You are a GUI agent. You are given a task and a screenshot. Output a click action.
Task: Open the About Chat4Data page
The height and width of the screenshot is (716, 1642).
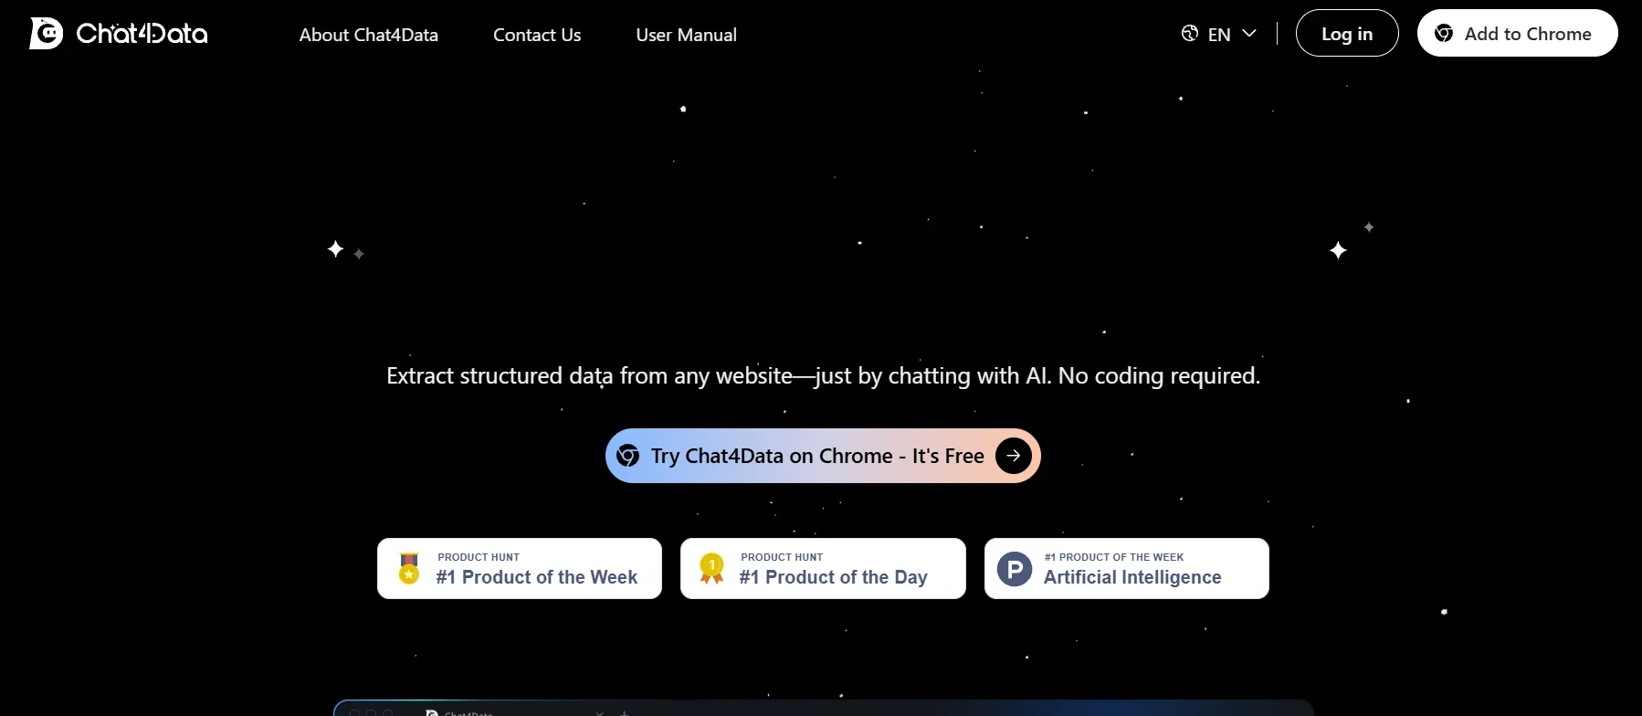(369, 35)
